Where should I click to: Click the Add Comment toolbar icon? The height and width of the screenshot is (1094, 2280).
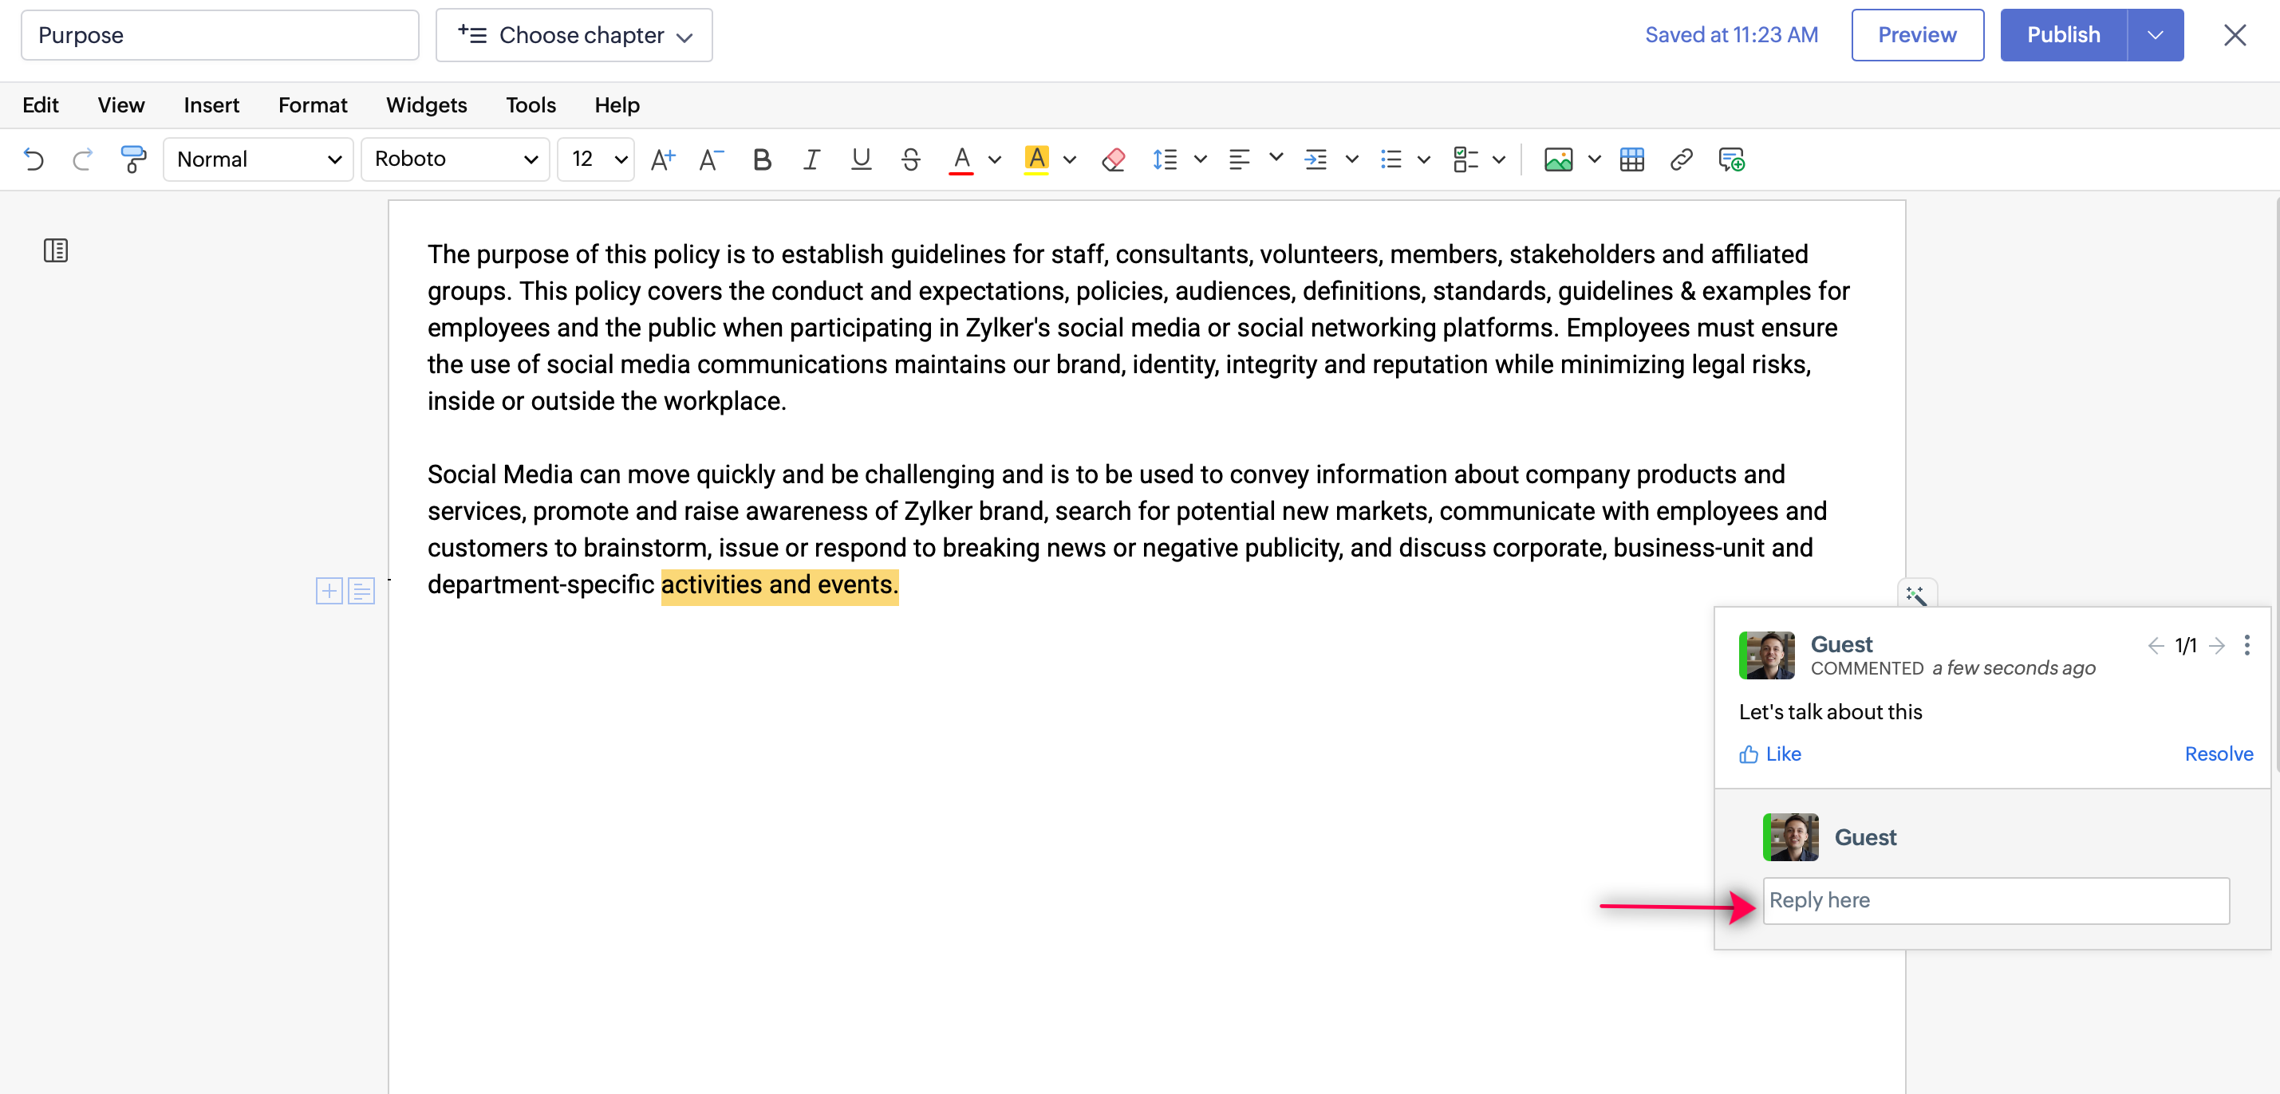click(x=1730, y=159)
